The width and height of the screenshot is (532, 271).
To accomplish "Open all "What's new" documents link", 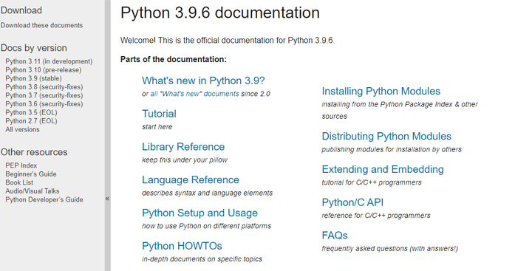I will pos(195,94).
